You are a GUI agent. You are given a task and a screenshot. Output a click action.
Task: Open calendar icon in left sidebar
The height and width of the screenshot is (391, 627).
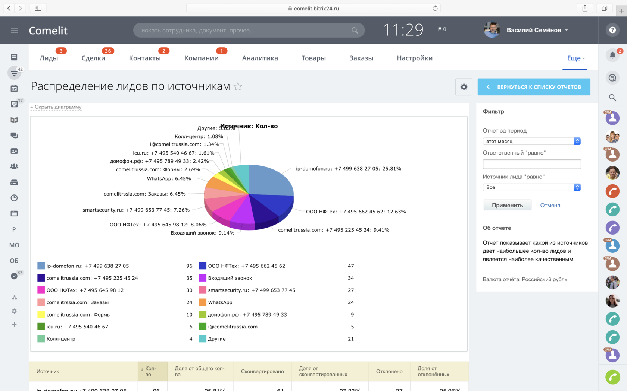pos(14,88)
